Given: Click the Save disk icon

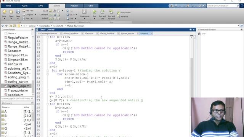Looking at the screenshot, I should tap(18, 12).
